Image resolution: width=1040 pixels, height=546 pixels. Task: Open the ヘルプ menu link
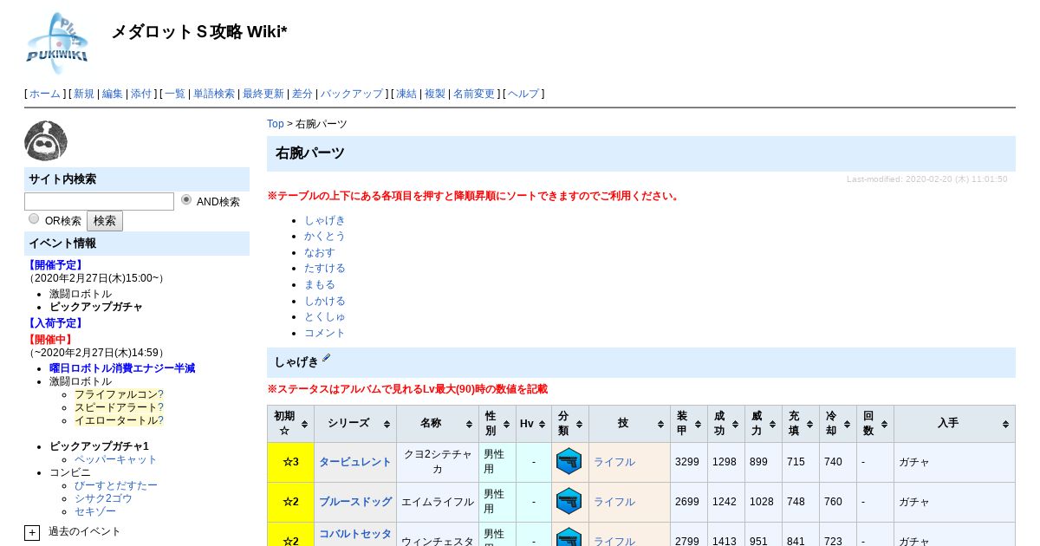click(523, 94)
